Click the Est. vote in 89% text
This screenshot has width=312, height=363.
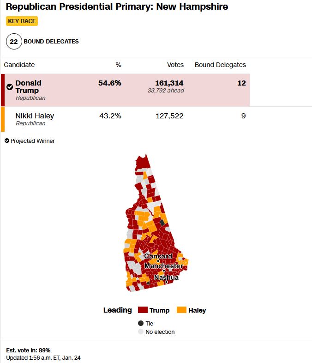pos(28,350)
